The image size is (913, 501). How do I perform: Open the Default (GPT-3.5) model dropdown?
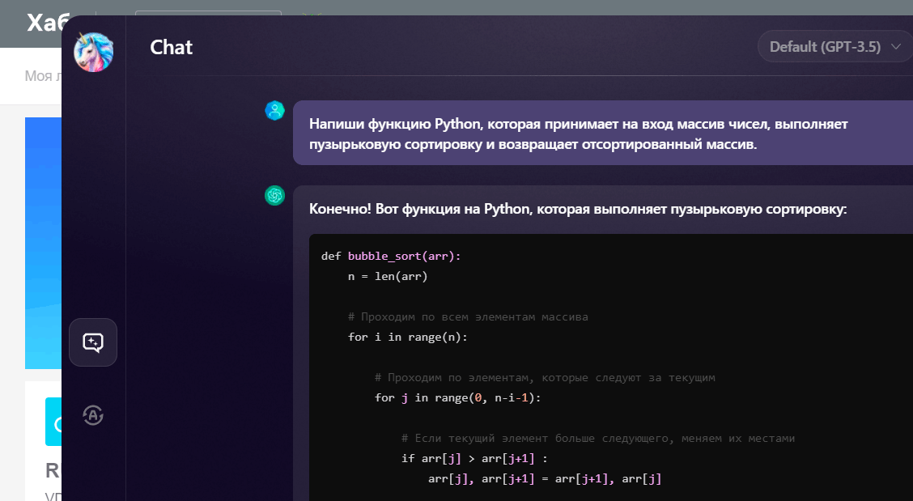834,47
